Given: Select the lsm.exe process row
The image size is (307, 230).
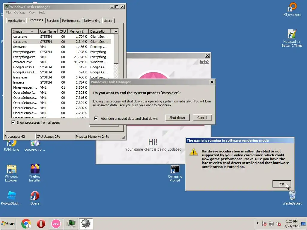Looking at the screenshot, I should [x=51, y=82].
